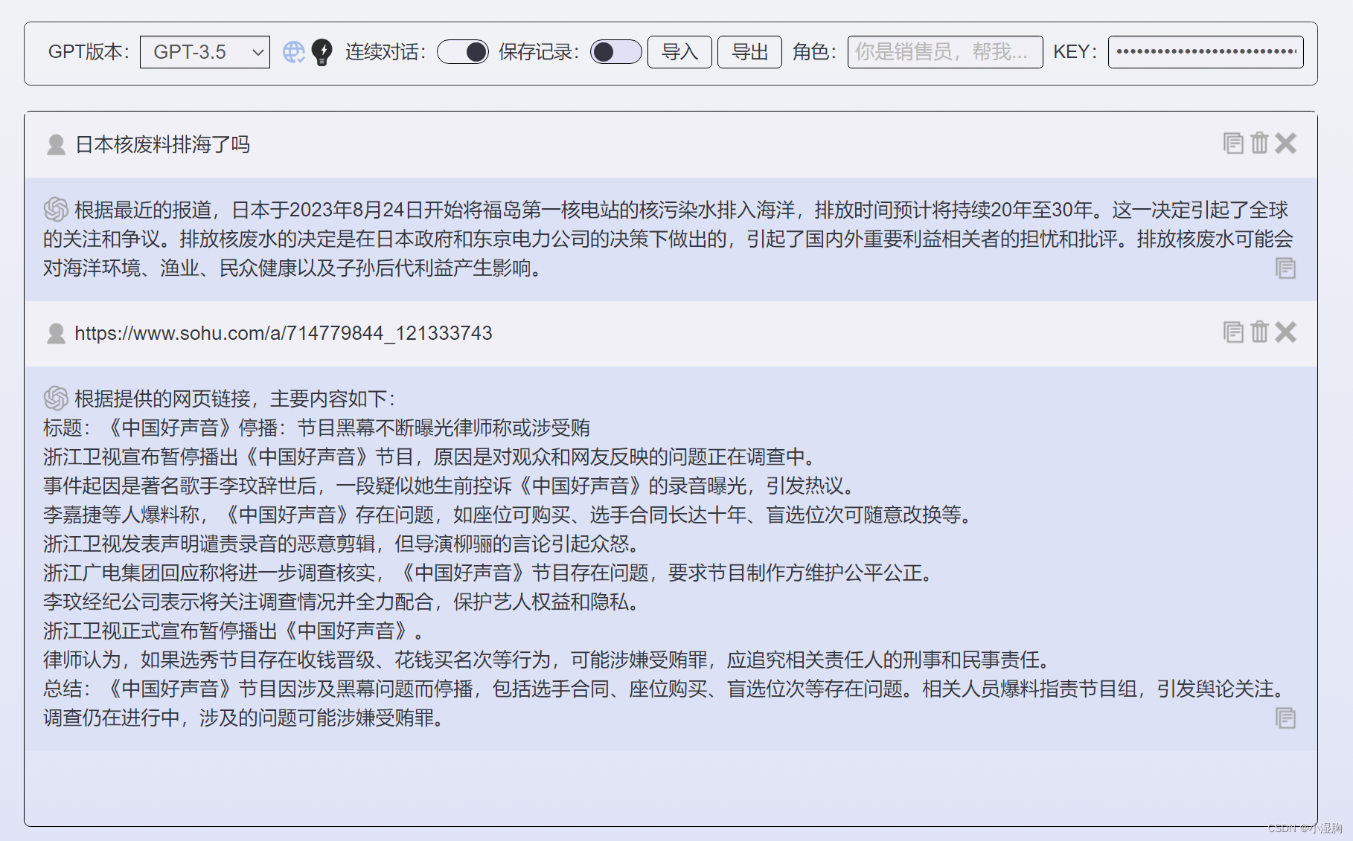The image size is (1353, 841).
Task: Open the GPT version dropdown
Action: tap(205, 52)
